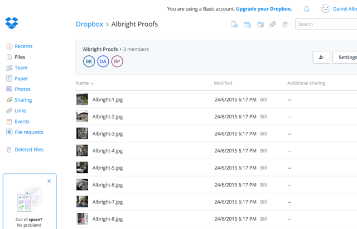Click the Links chain icon in sidebar
The width and height of the screenshot is (357, 229).
click(x=9, y=111)
